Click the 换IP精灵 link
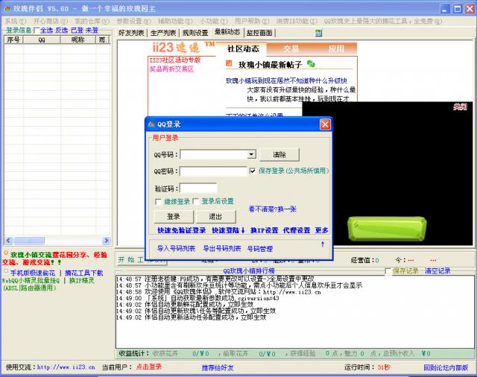The width and height of the screenshot is (477, 377). pyautogui.click(x=81, y=280)
